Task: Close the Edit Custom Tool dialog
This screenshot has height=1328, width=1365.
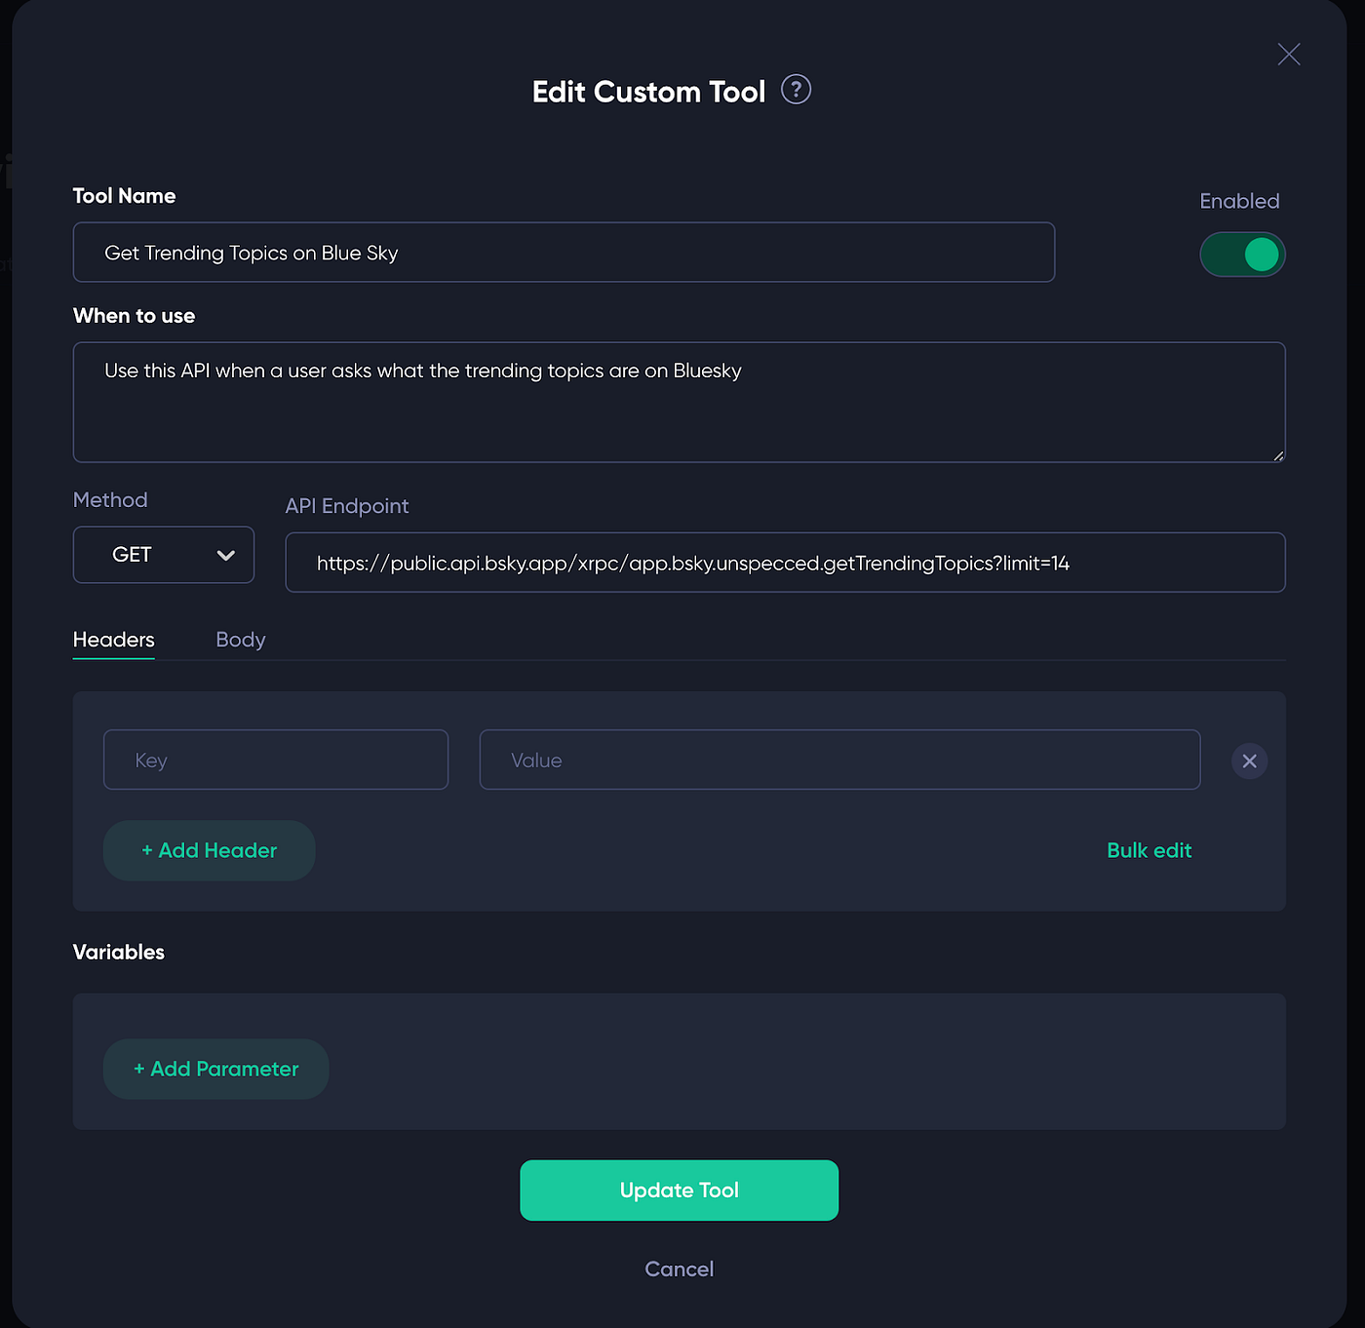Action: pos(1289,55)
